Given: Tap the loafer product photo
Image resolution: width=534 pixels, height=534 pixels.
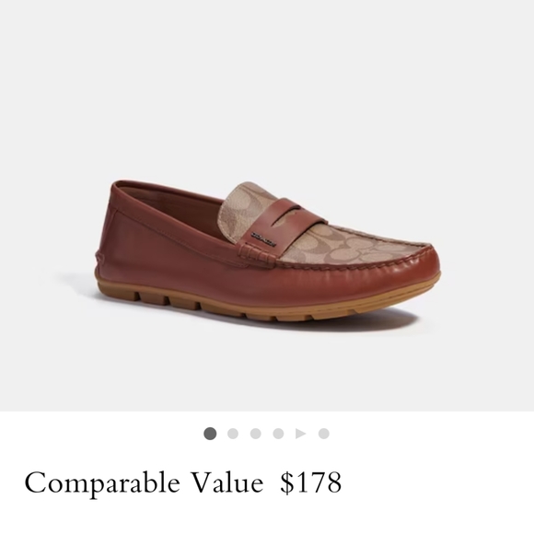Looking at the screenshot, I should click(x=269, y=251).
